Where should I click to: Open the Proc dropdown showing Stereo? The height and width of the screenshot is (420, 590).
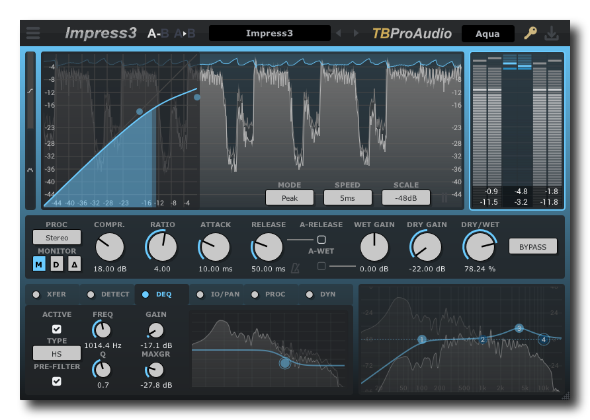coord(57,237)
